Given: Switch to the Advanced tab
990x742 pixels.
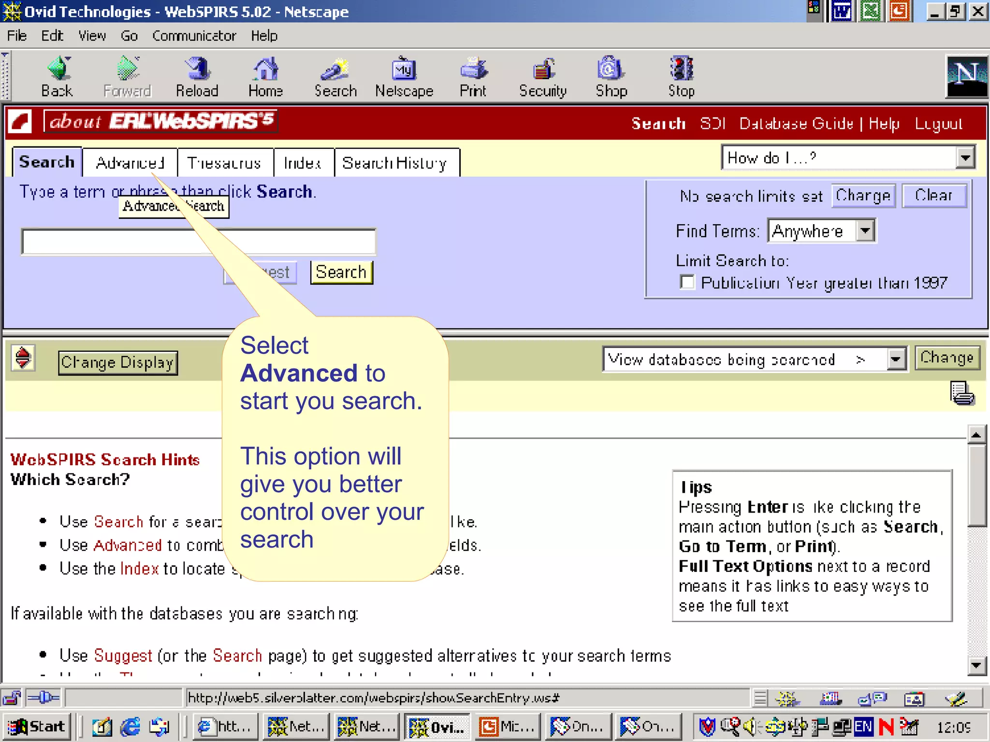Looking at the screenshot, I should tap(130, 163).
